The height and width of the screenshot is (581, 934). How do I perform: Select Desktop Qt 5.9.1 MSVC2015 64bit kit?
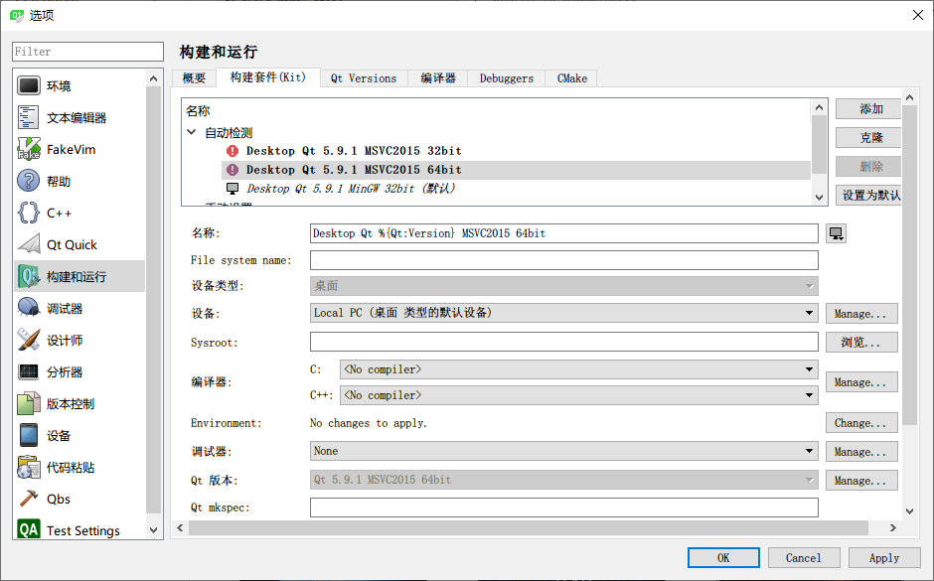354,170
